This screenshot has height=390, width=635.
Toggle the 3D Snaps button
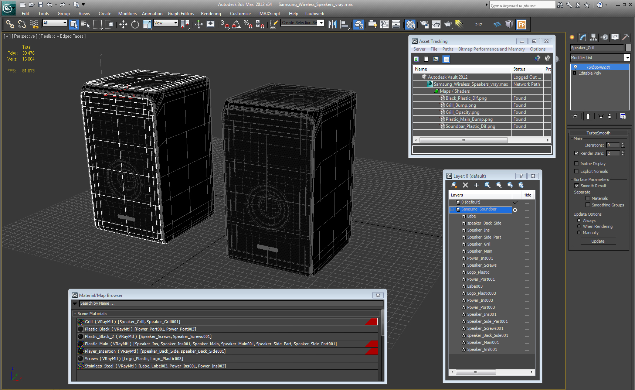coord(225,24)
